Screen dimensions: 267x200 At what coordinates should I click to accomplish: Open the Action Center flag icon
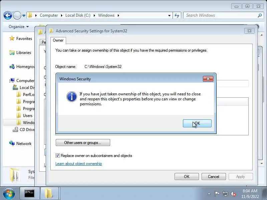pos(217,194)
